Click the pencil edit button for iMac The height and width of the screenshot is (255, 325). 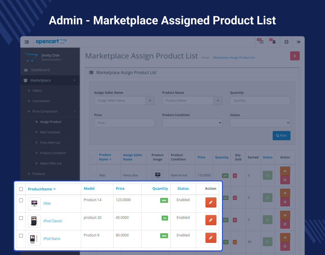tap(211, 202)
